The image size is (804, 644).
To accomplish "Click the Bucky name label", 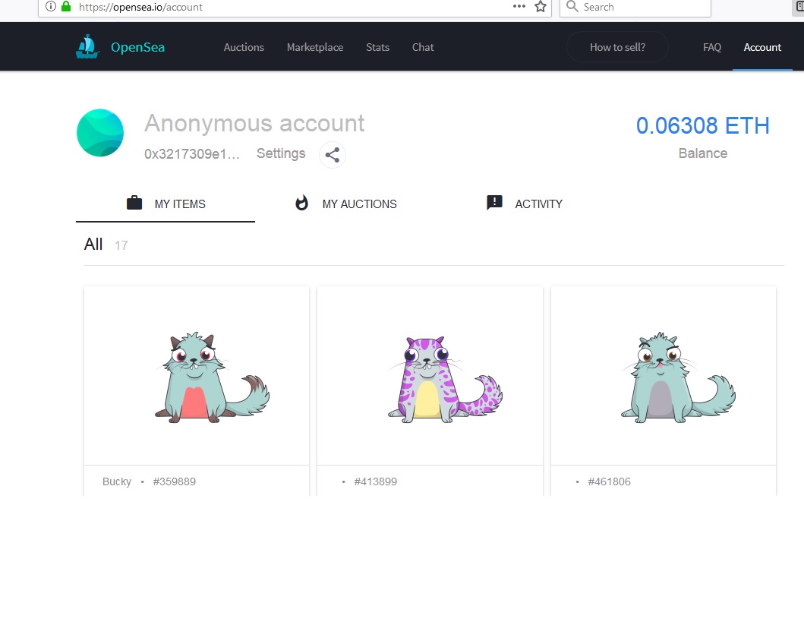I will [117, 481].
